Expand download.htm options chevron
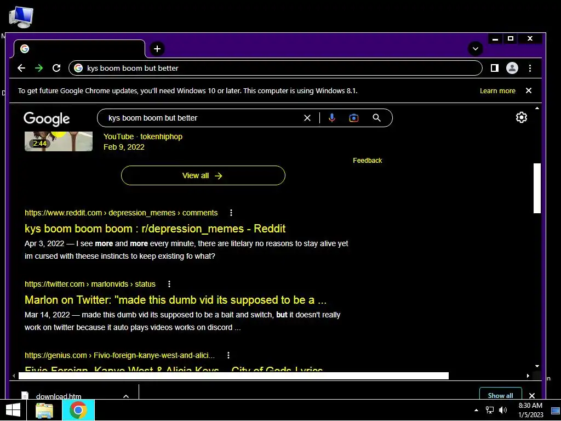Viewport: 561px width, 421px height. (126, 396)
